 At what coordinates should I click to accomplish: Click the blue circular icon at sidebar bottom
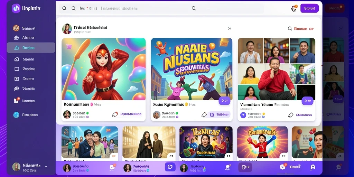(16, 115)
